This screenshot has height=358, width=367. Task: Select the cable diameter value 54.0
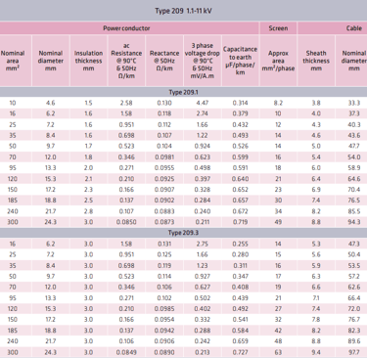354,157
